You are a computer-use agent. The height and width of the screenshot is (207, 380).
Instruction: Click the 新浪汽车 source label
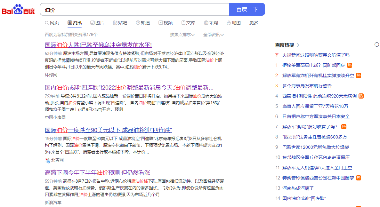(53, 203)
